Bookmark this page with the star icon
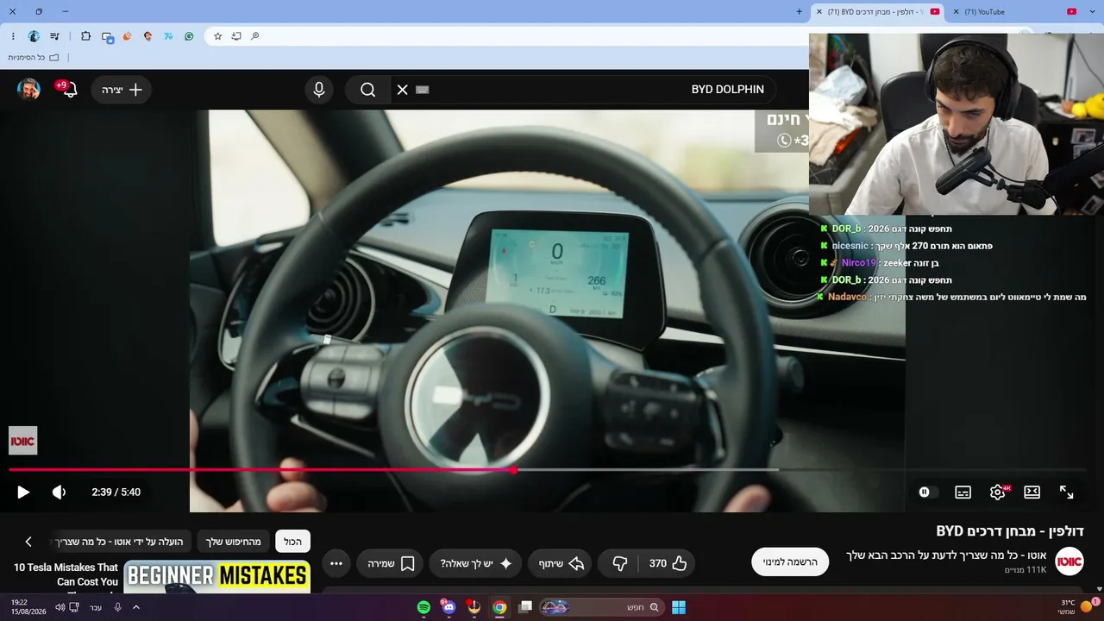 point(217,36)
